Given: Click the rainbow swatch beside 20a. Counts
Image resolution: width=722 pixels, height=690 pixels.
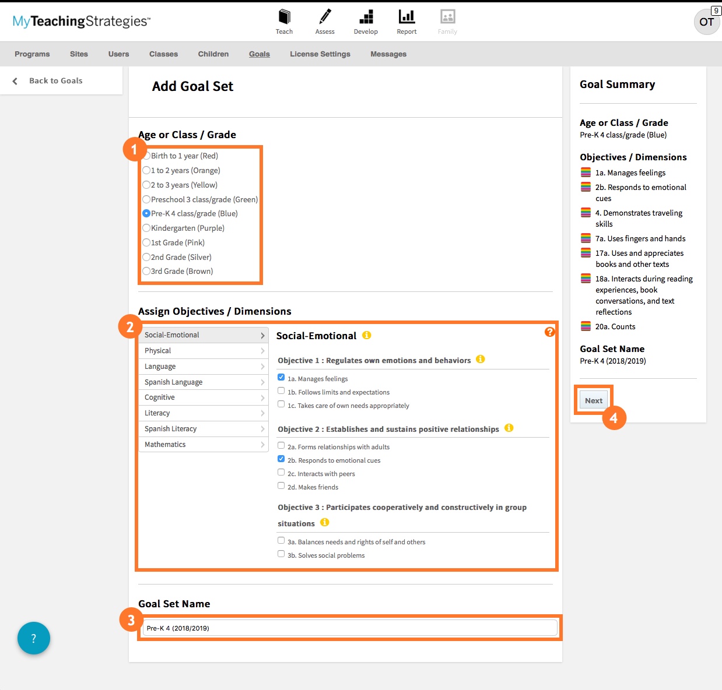Looking at the screenshot, I should pos(586,326).
